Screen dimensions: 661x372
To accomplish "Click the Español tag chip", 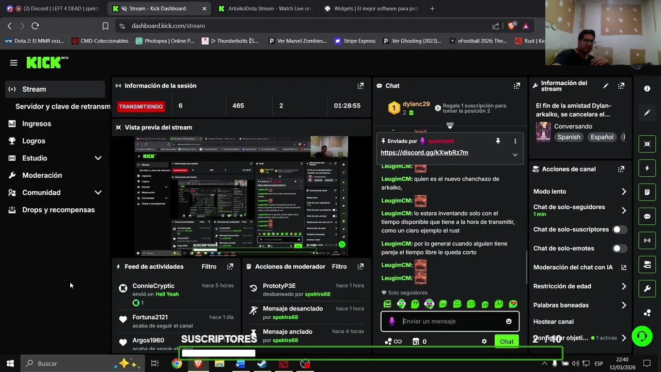I will coord(602,137).
